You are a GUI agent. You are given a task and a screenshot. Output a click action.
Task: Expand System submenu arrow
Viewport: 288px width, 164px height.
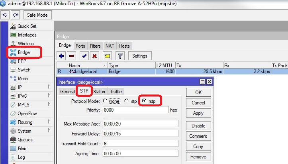tap(49, 130)
